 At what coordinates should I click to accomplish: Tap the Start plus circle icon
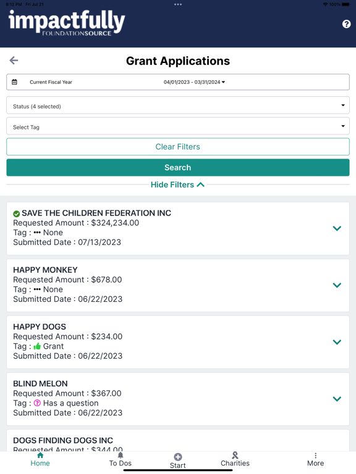point(178,457)
